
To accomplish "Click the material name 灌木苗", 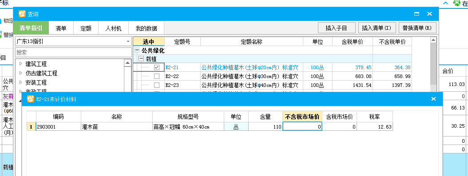I will click(90, 127).
